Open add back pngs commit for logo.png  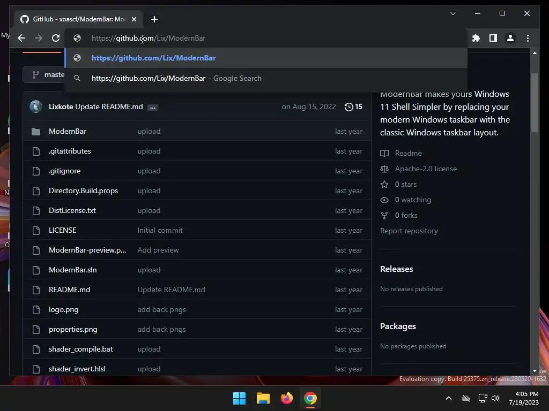pyautogui.click(x=161, y=310)
